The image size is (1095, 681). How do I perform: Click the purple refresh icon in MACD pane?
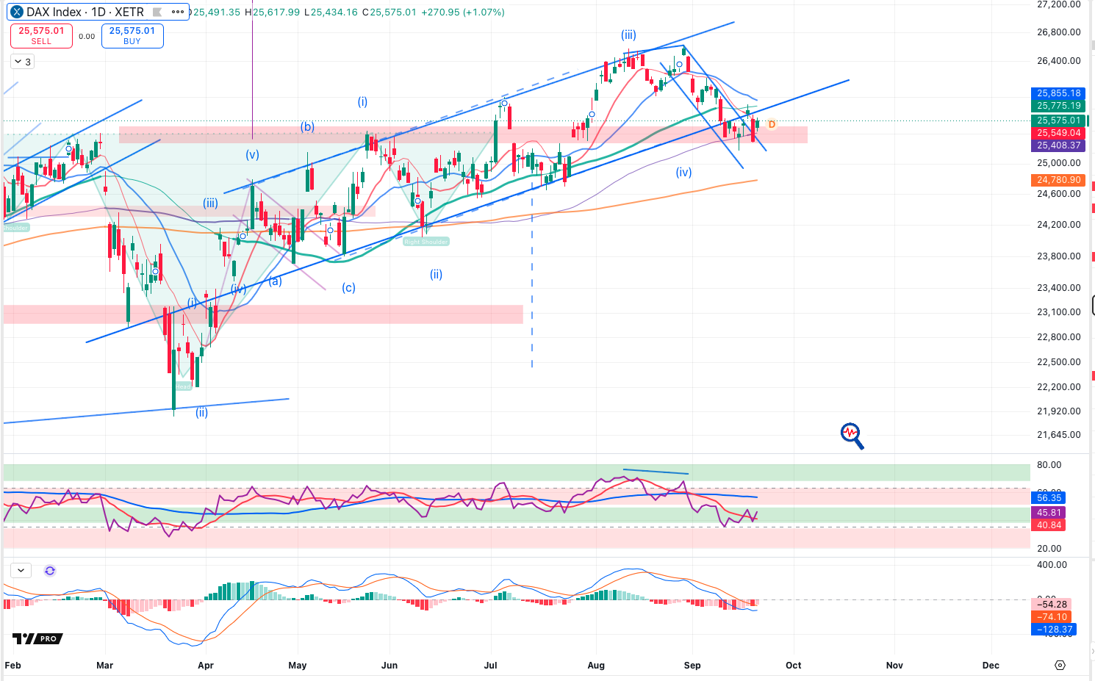(49, 571)
